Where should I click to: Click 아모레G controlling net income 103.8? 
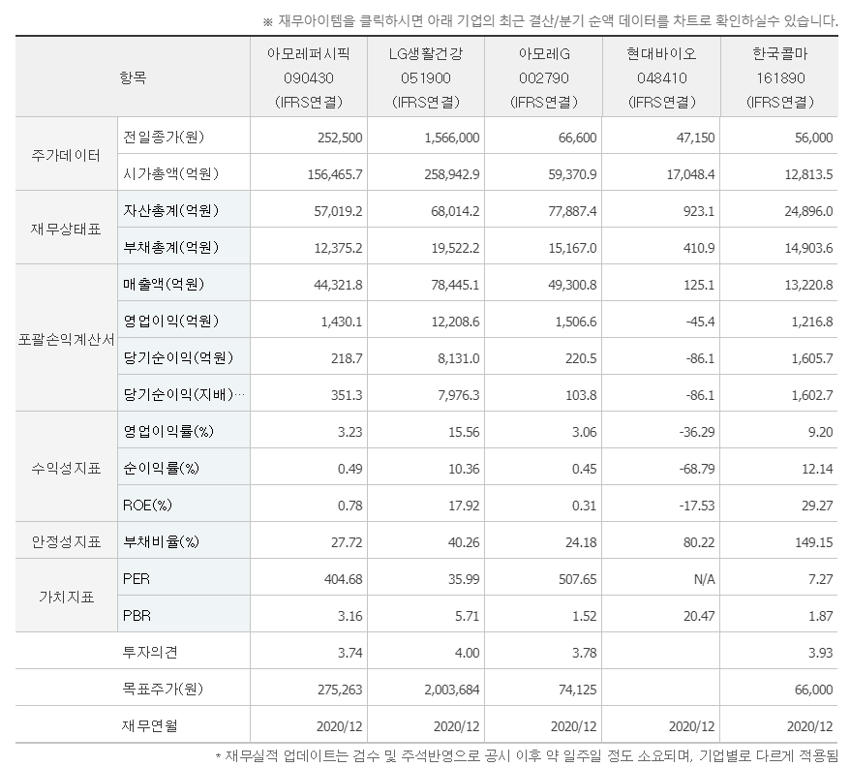click(581, 395)
